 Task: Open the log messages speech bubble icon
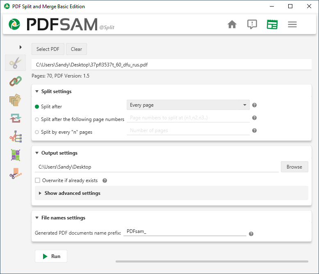click(x=252, y=25)
